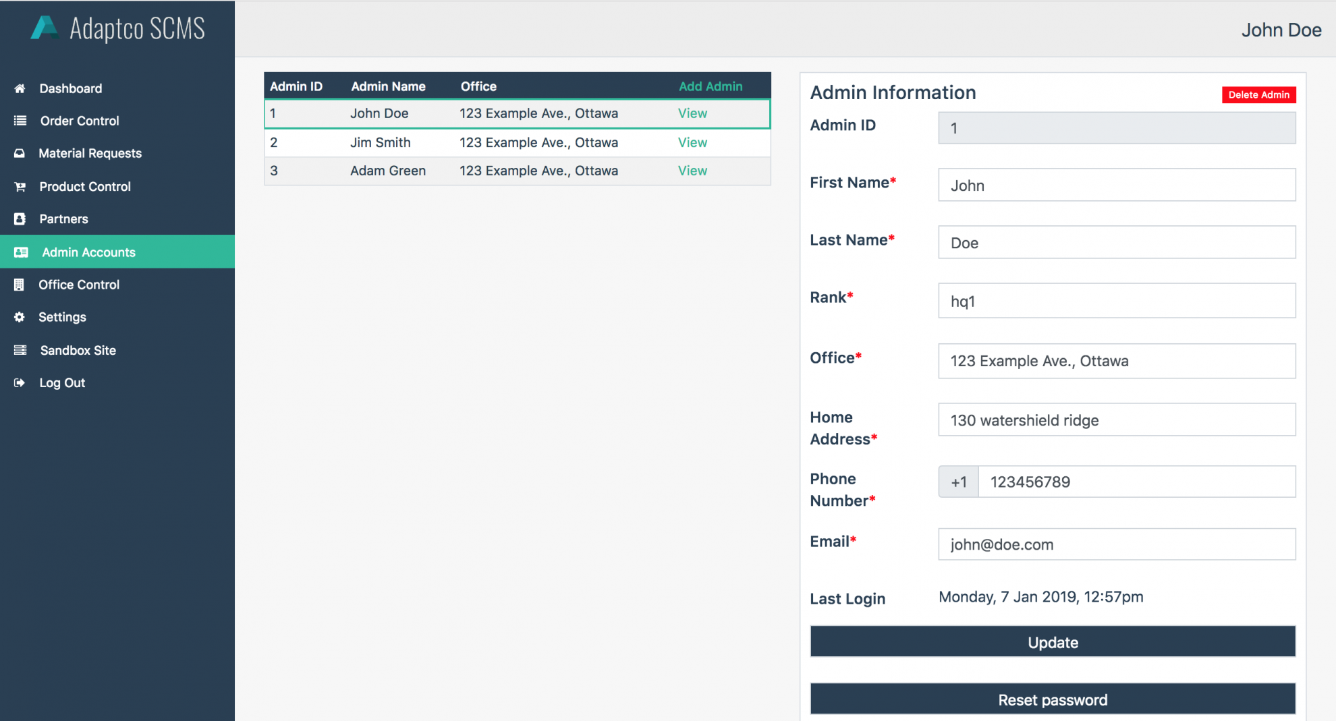Click the Log Out arrow icon
The width and height of the screenshot is (1336, 721).
20,382
